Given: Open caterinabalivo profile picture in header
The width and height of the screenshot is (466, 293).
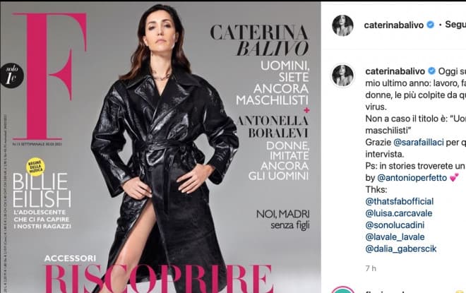Looking at the screenshot, I should 342,25.
